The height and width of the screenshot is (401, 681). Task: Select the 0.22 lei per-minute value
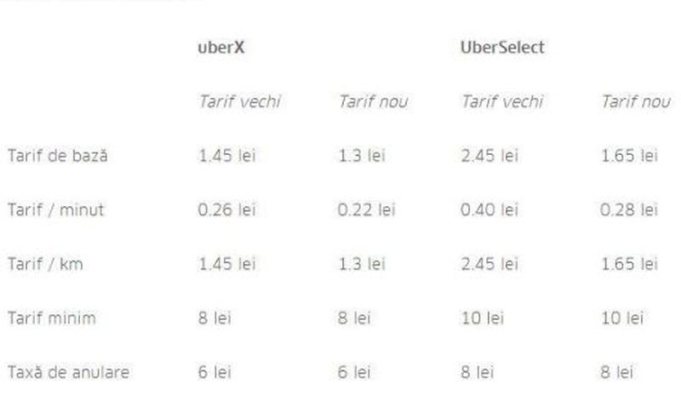click(367, 209)
